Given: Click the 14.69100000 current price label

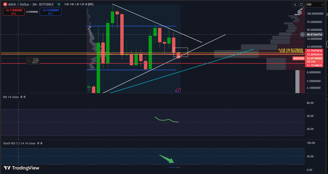Looking at the screenshot, I should pyautogui.click(x=315, y=58).
